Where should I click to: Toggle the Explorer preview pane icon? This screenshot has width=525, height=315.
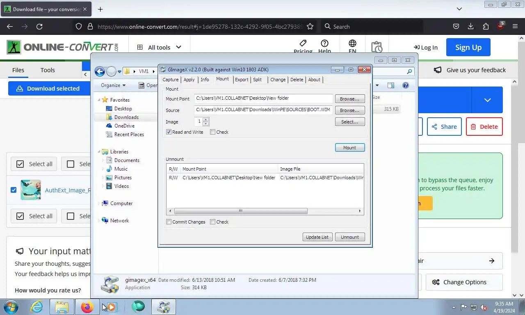(391, 85)
